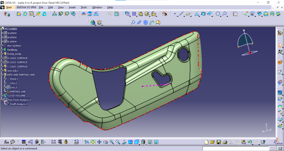Click the Undo arrow icon

[x=250, y=142]
